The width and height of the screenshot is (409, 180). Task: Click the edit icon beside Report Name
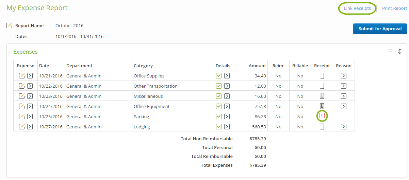click(10, 25)
